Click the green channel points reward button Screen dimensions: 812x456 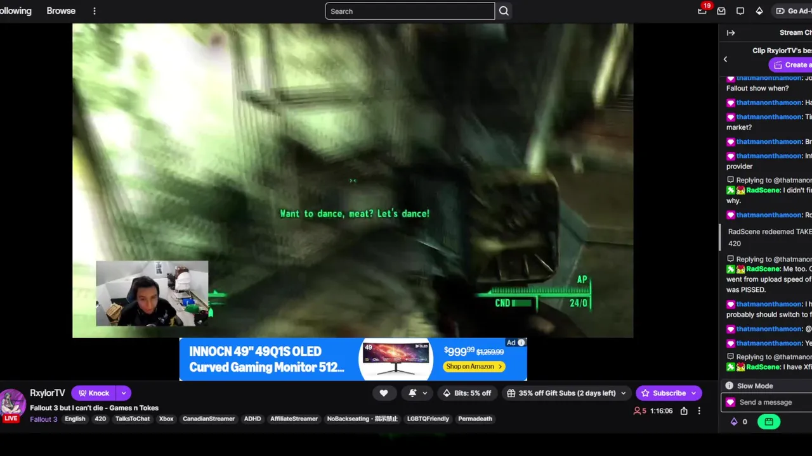(x=768, y=422)
